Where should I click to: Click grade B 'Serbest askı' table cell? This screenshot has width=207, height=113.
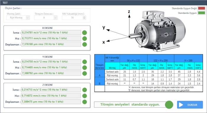pyautogui.click(x=112, y=79)
